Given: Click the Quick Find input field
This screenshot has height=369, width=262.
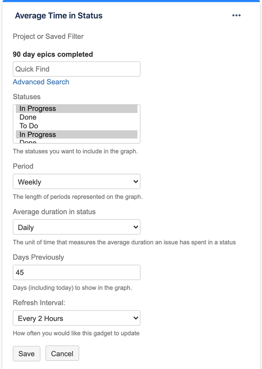Looking at the screenshot, I should (x=77, y=69).
